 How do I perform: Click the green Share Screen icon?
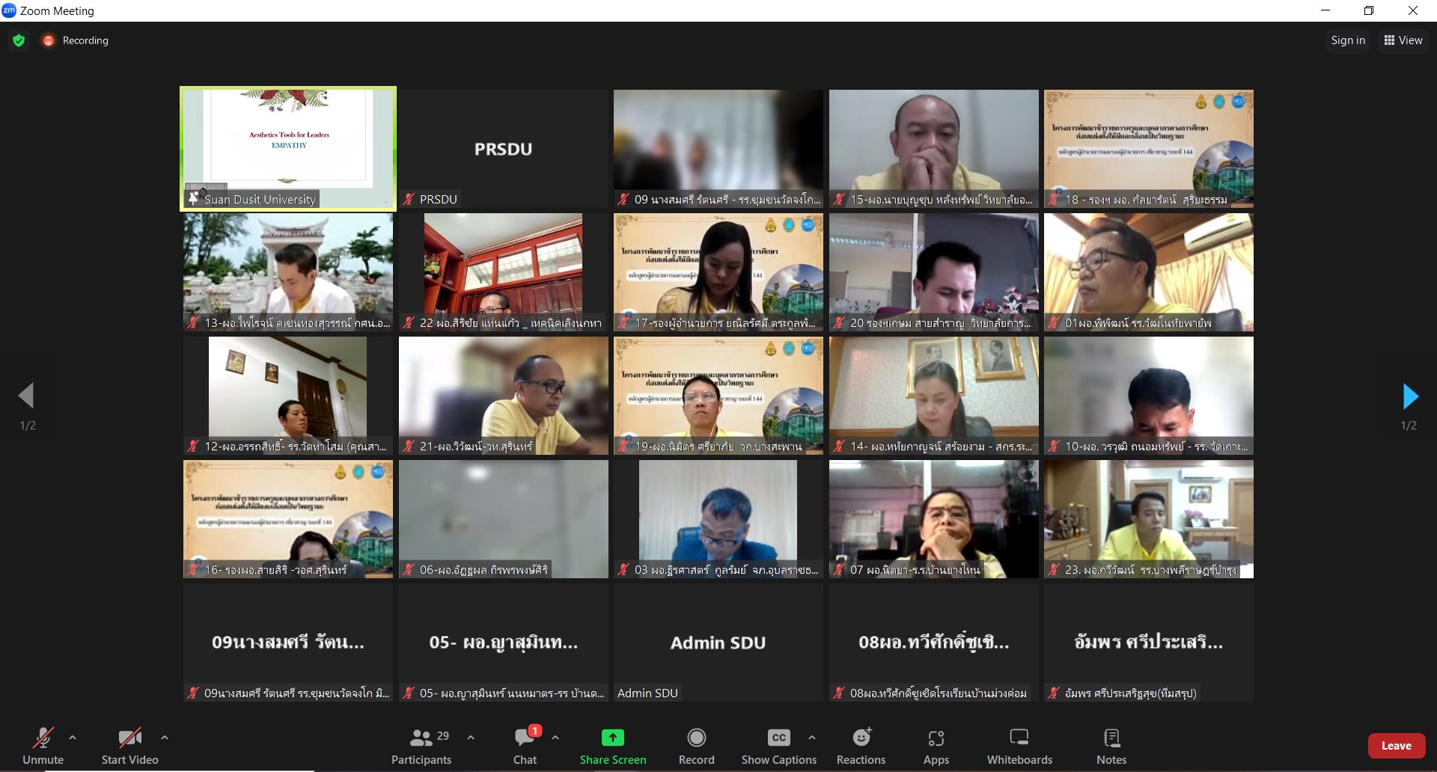[x=612, y=738]
